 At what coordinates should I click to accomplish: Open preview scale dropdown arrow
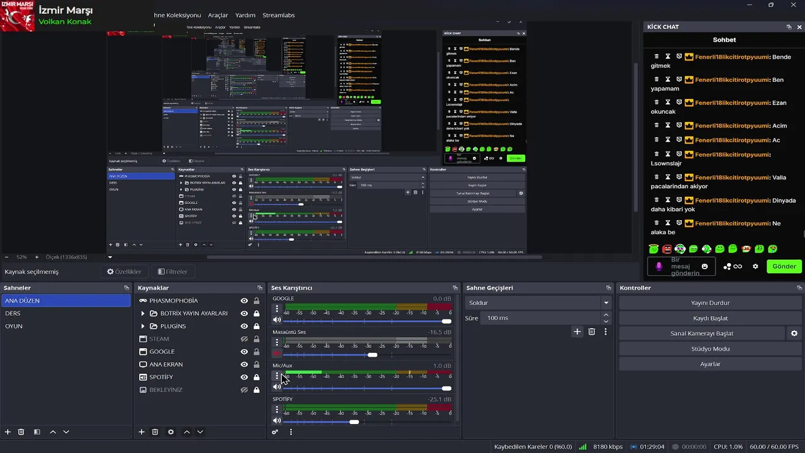tap(110, 257)
